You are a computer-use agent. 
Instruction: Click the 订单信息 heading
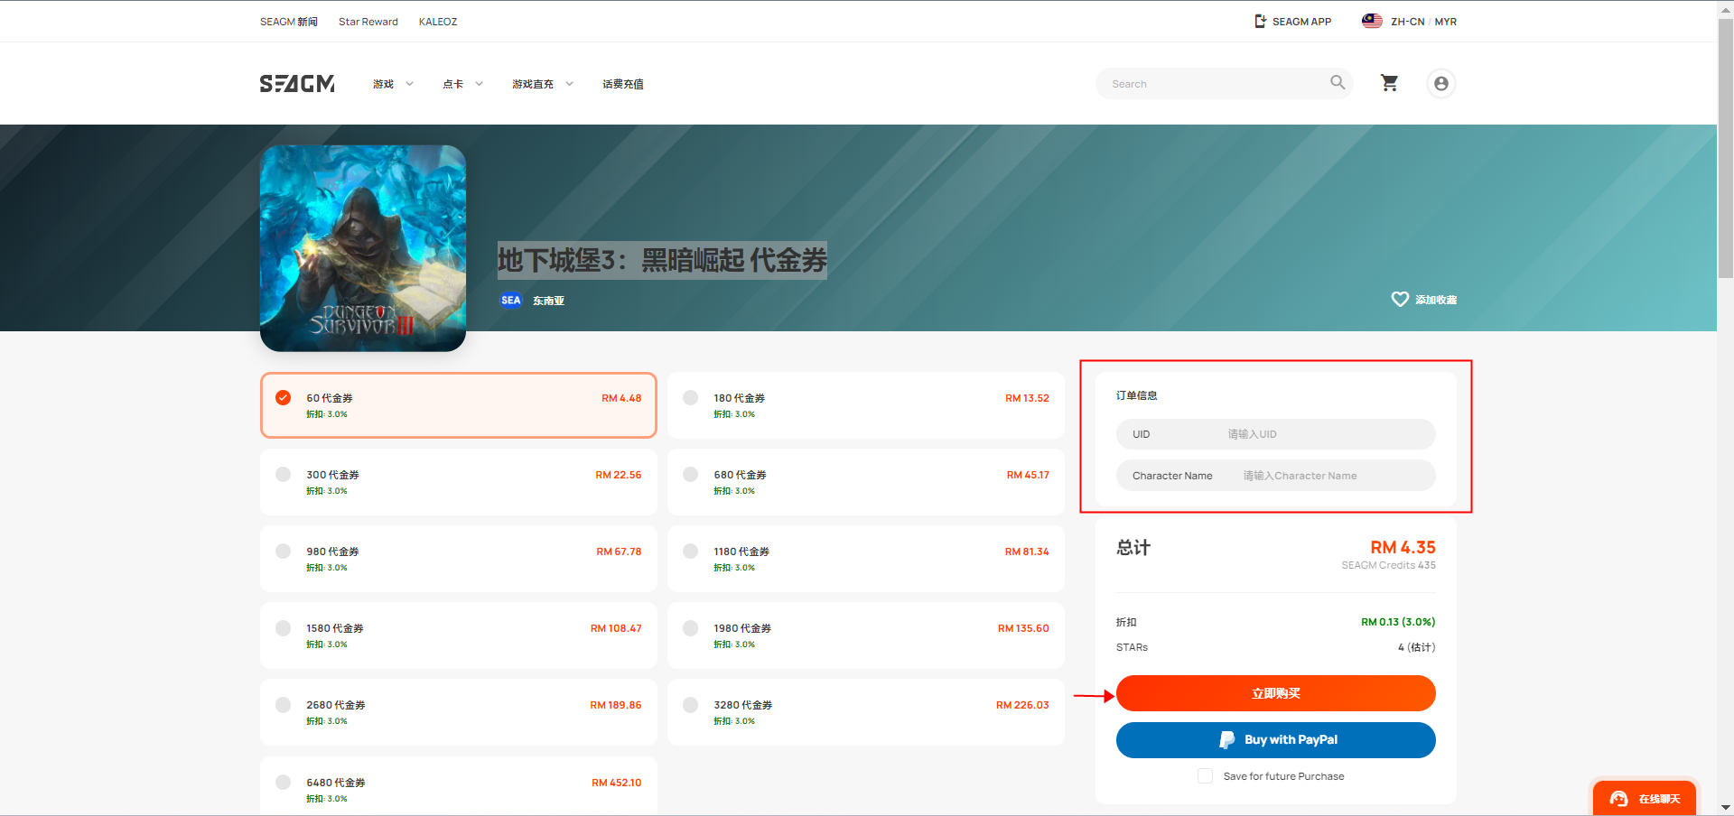point(1136,395)
